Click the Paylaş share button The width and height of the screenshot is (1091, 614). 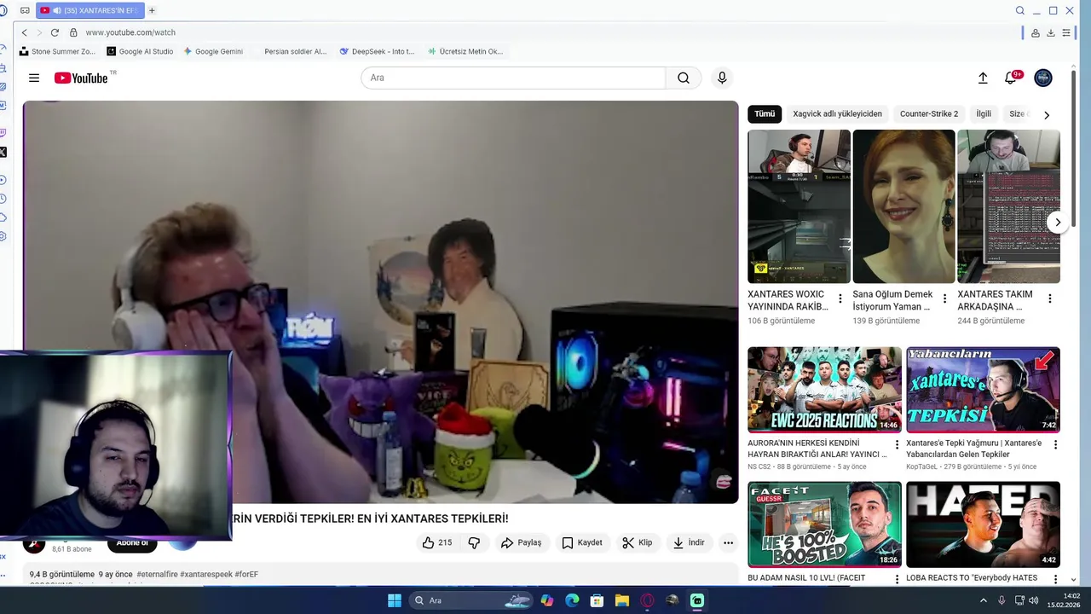point(521,542)
